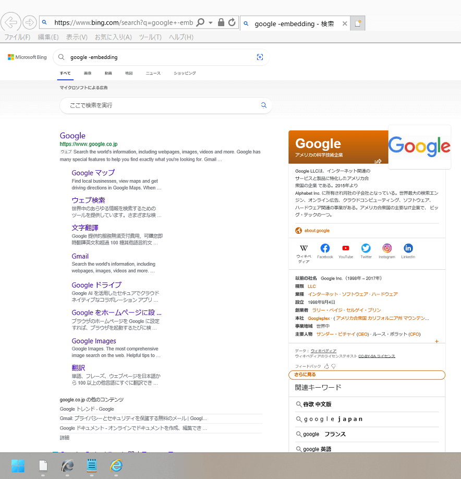The height and width of the screenshot is (479, 461).
Task: Open the 編集(E) menu
Action: click(x=48, y=37)
